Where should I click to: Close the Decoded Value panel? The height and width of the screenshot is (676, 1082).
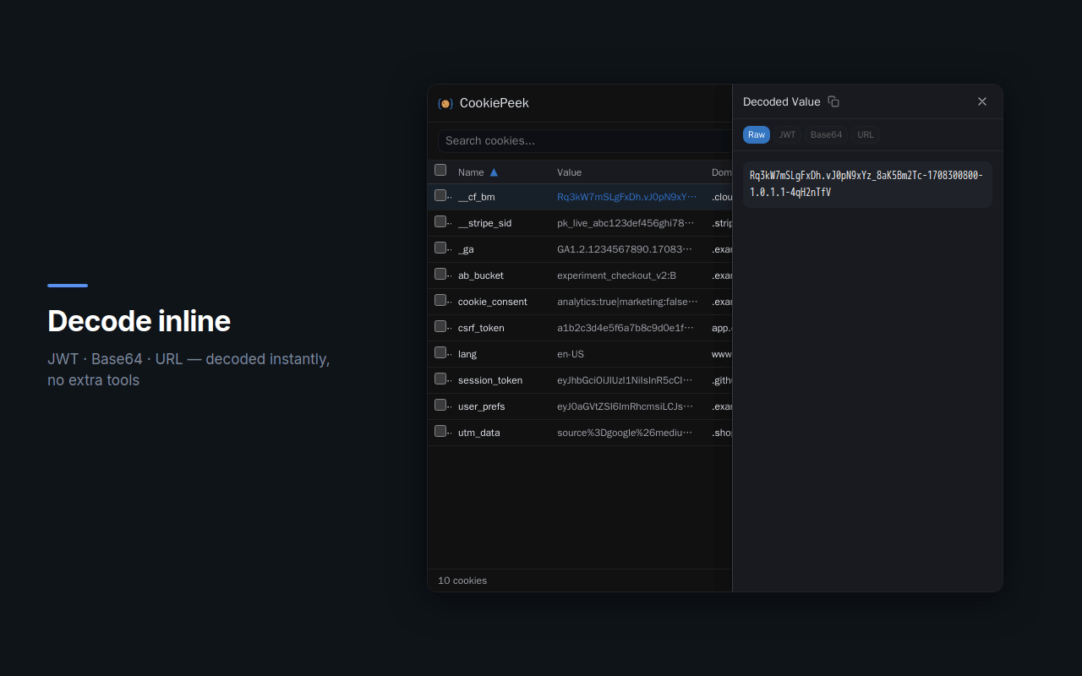982,101
